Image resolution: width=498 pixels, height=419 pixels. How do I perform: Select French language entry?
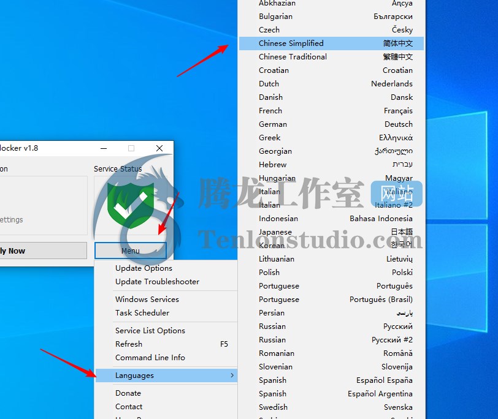click(x=331, y=111)
